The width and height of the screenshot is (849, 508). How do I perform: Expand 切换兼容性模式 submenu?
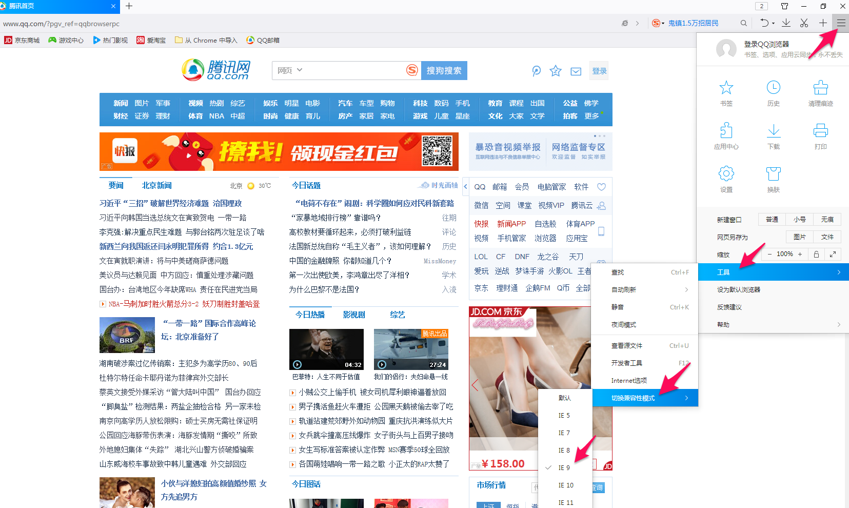coord(645,398)
